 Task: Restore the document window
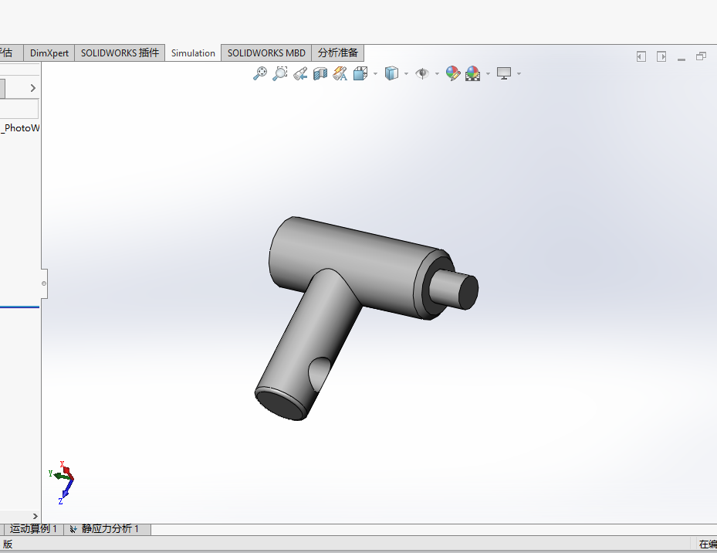coord(701,56)
